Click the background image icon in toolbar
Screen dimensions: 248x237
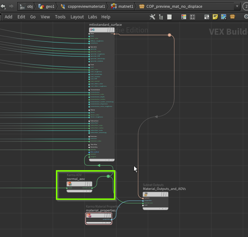(224, 17)
